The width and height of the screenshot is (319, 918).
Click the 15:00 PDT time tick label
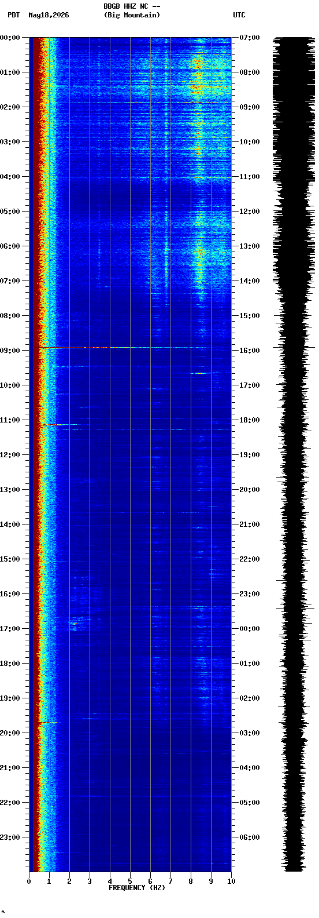(x=10, y=559)
